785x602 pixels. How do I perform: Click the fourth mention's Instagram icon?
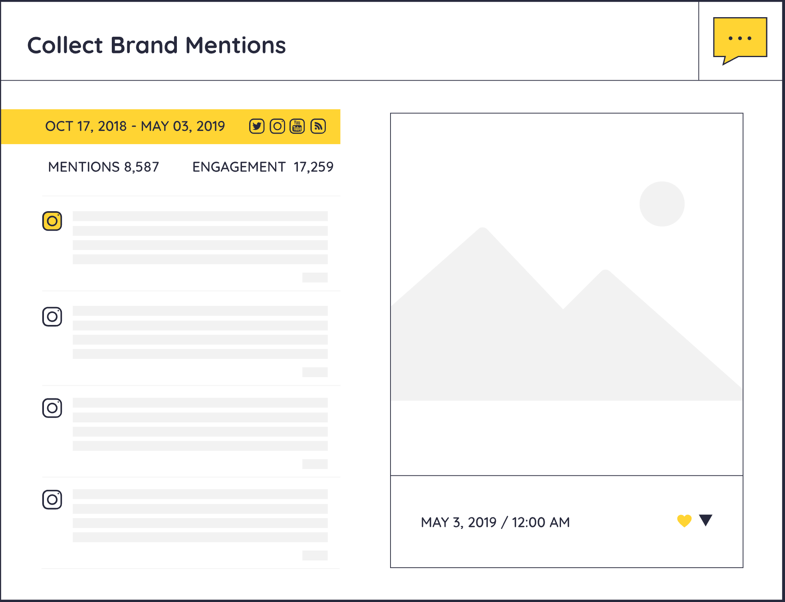click(52, 499)
